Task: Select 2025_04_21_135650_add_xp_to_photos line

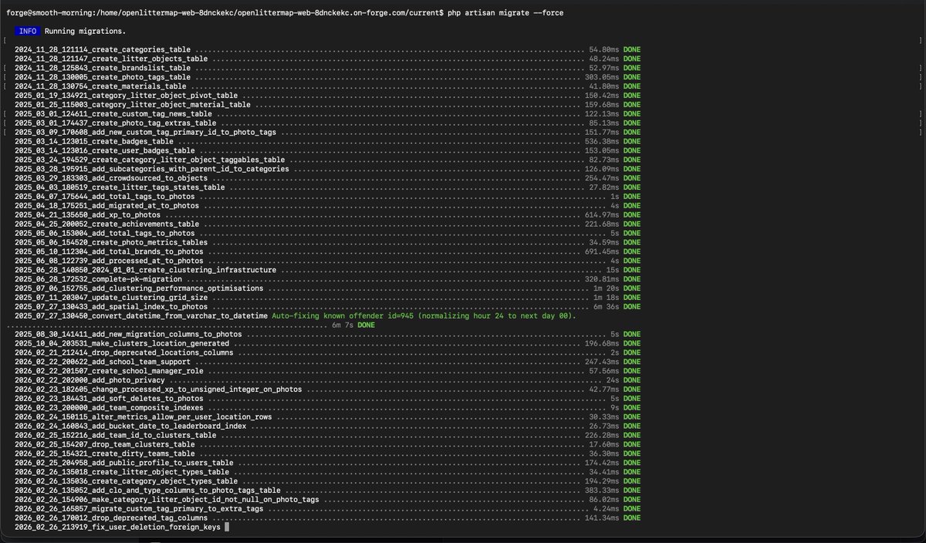Action: [x=90, y=215]
